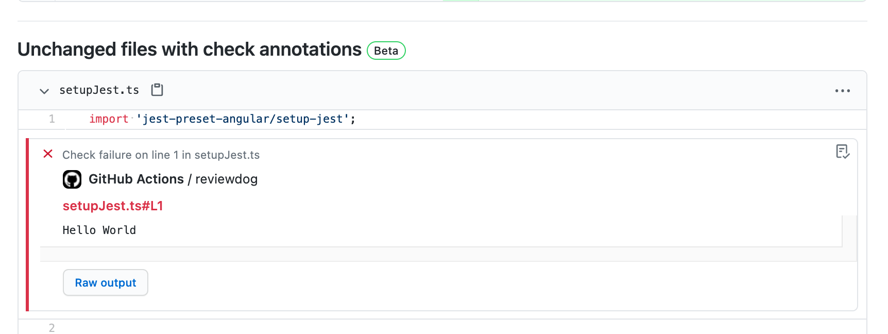This screenshot has width=888, height=334.
Task: Click the clipboard icon beside the filename
Action: 156,89
